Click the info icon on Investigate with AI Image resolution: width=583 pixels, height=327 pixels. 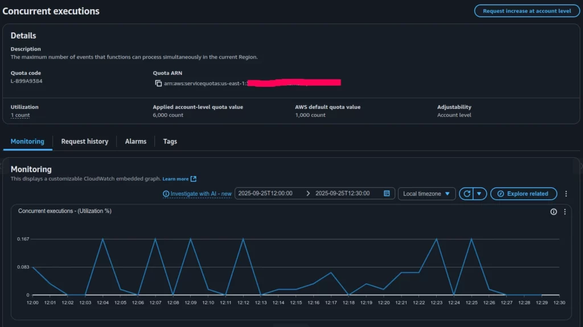(166, 194)
